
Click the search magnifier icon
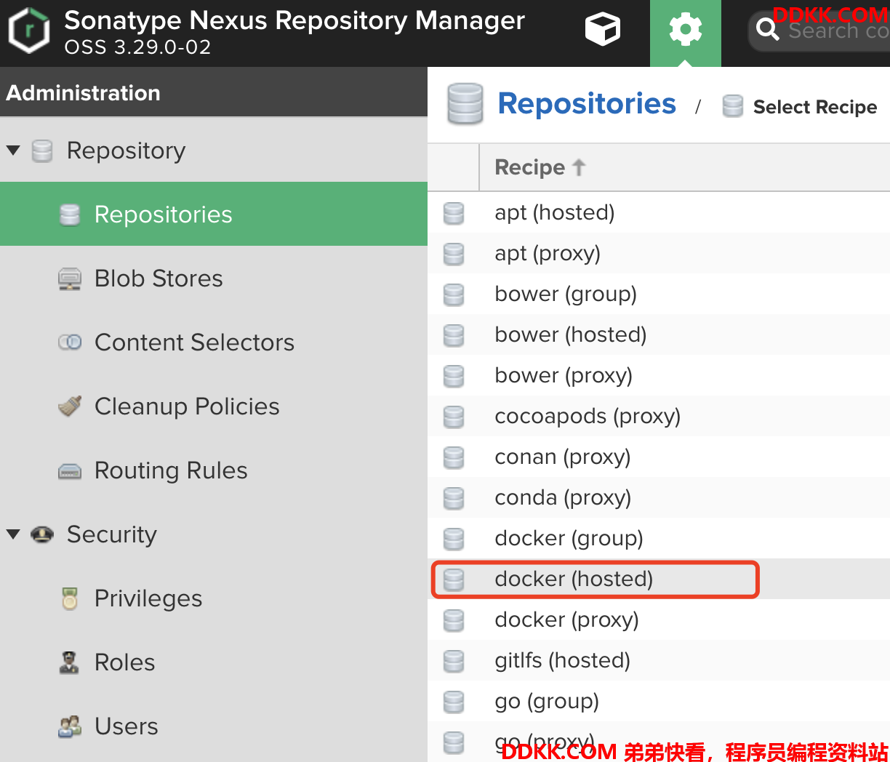(x=768, y=30)
